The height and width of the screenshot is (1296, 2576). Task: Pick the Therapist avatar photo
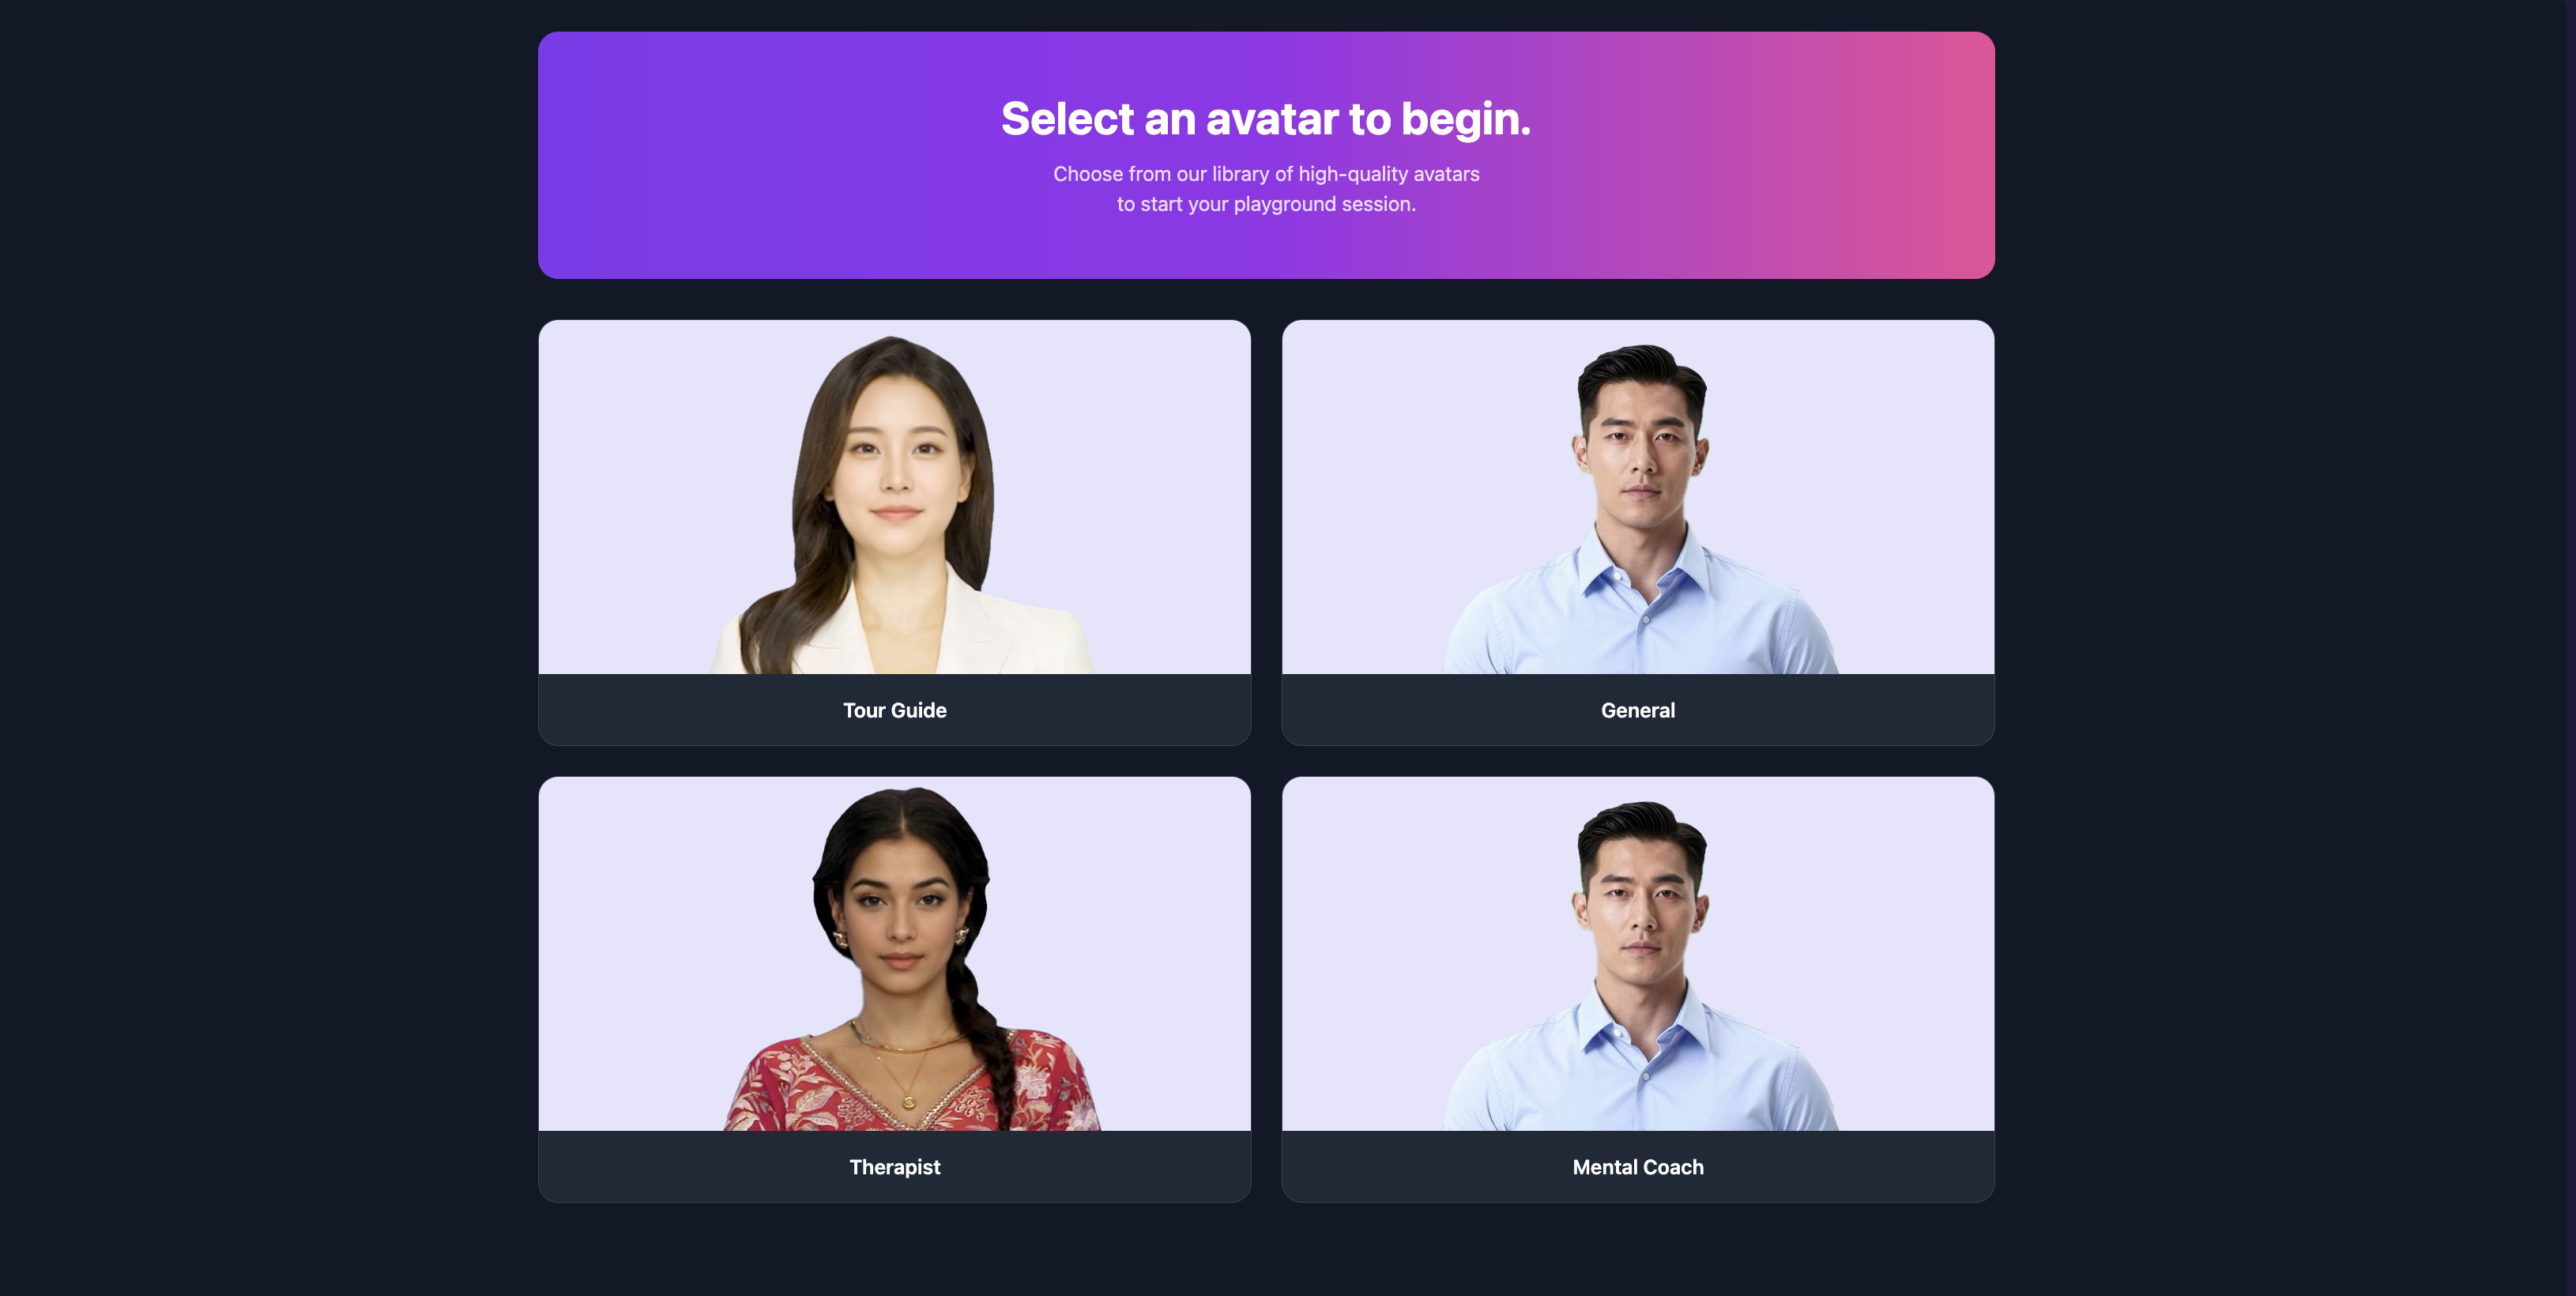[894, 954]
